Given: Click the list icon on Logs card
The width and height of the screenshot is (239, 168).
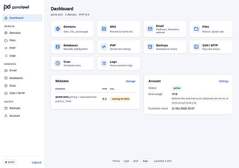Looking at the screenshot, I should click(x=104, y=63).
